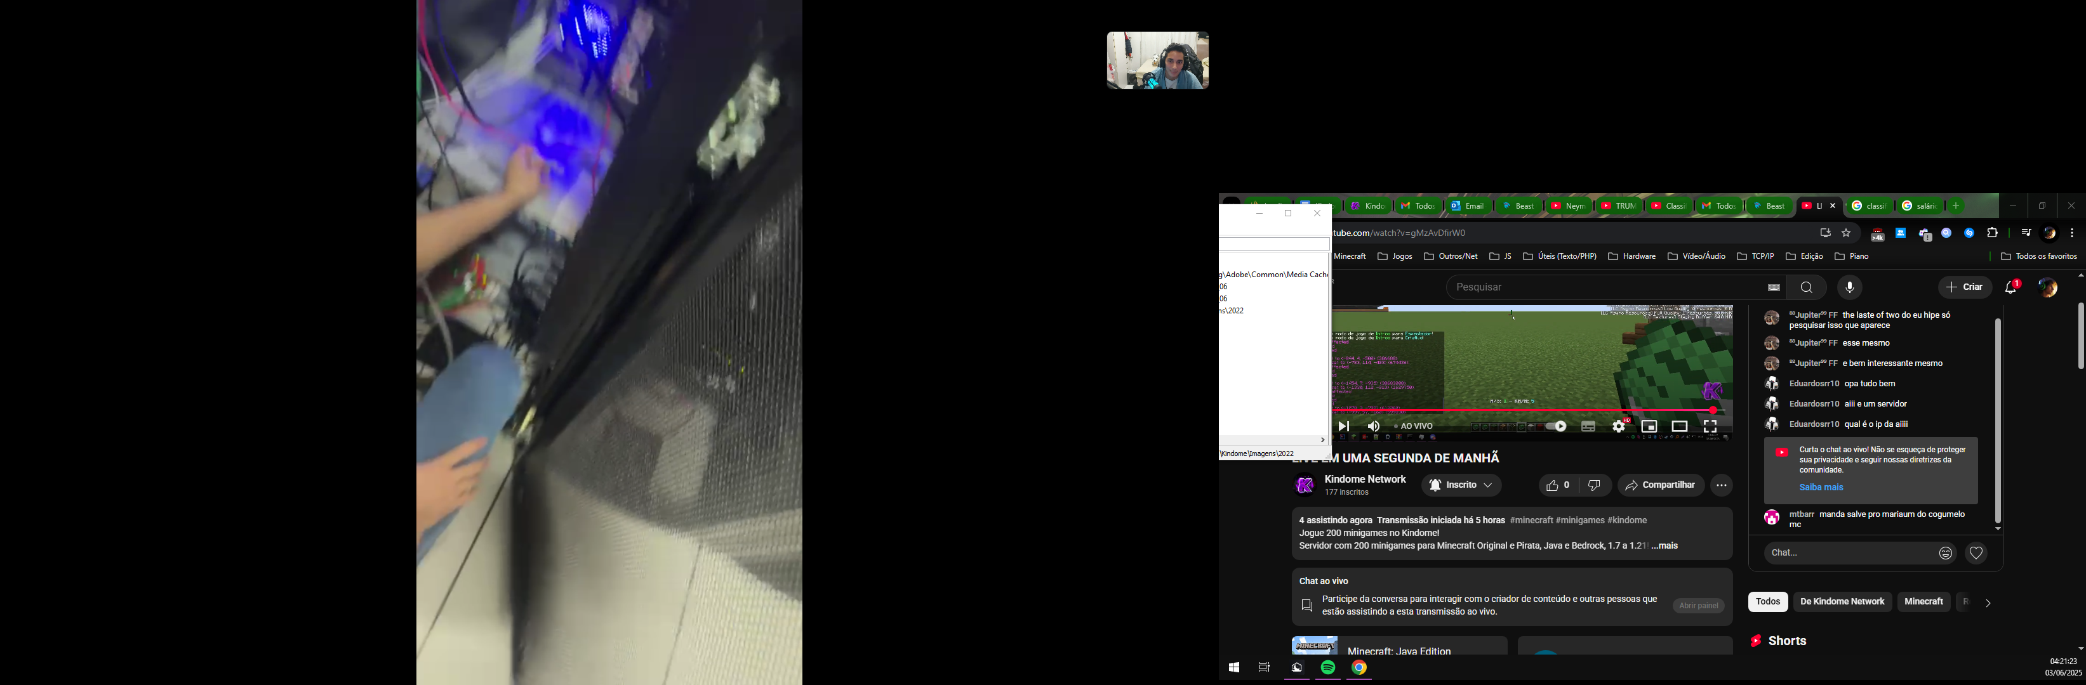Switch to the TRUM YouTube tab
Image resolution: width=2086 pixels, height=685 pixels.
(x=1618, y=206)
